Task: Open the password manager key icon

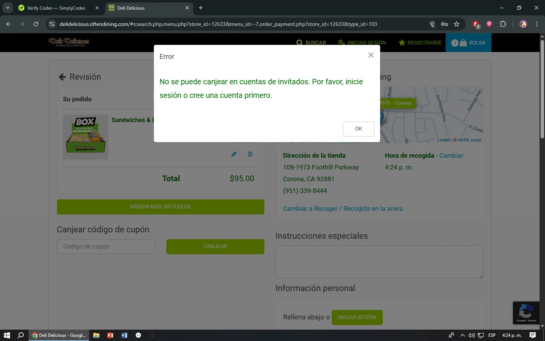Action: (444, 24)
